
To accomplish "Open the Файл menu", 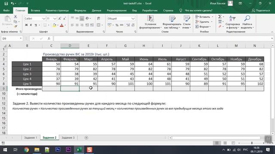I will pos(6,10).
